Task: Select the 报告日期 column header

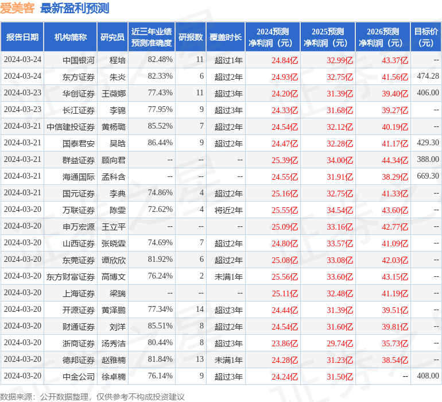Action: 22,37
